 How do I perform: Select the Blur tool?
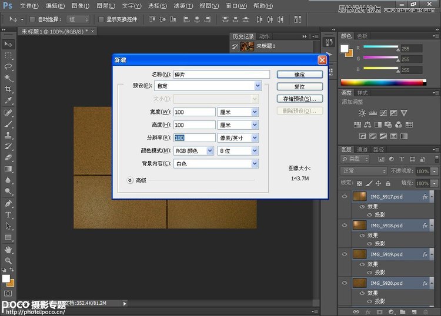coord(8,180)
